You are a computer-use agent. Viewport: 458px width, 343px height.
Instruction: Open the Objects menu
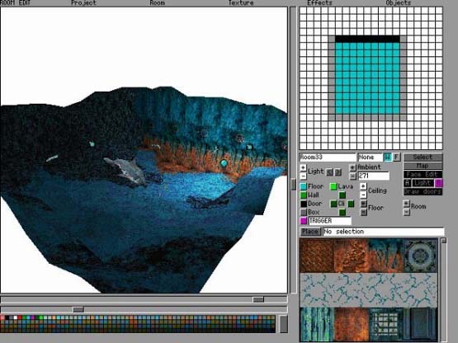pyautogui.click(x=399, y=3)
